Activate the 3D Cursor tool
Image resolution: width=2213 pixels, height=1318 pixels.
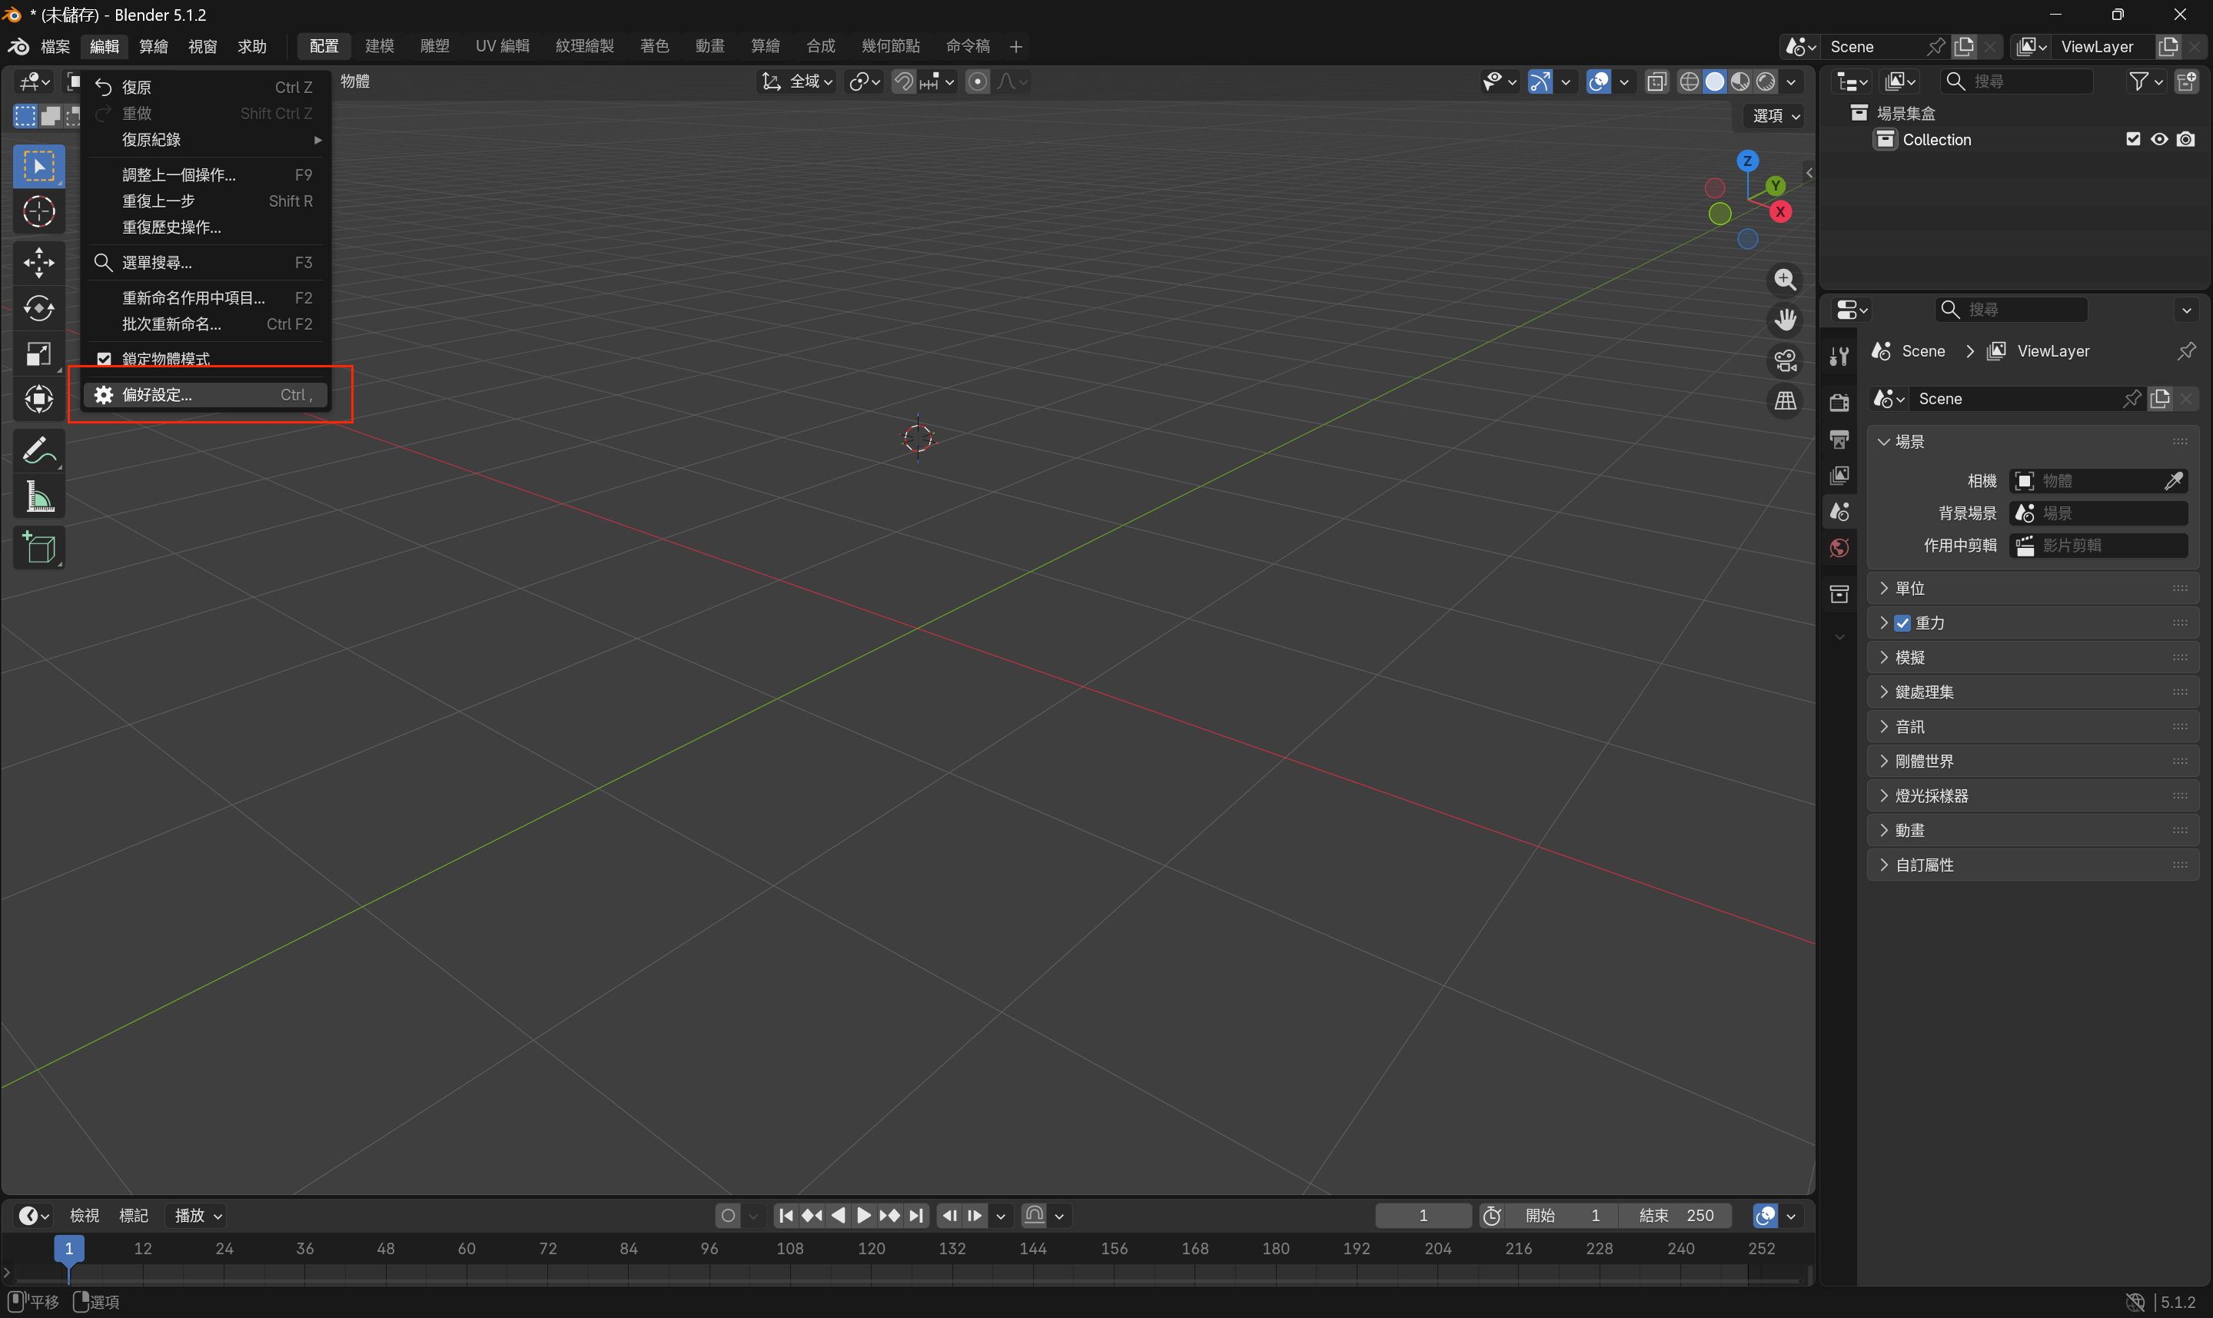pos(38,211)
